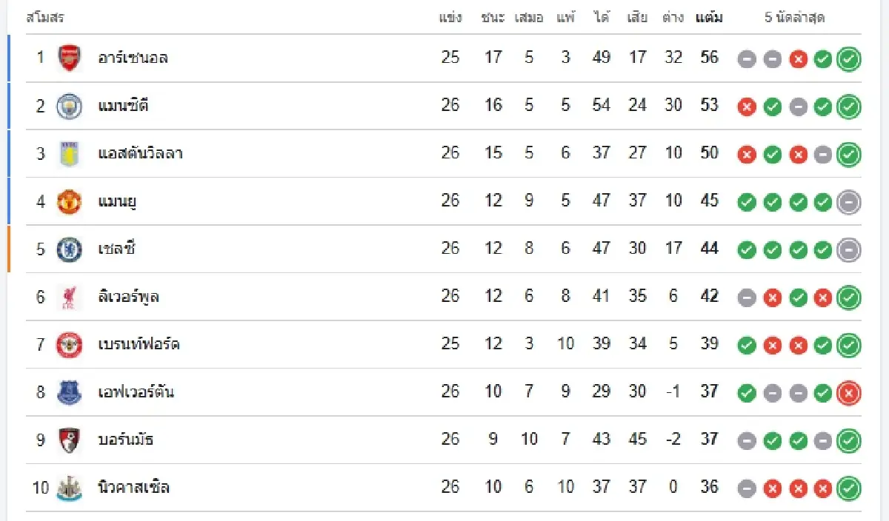The width and height of the screenshot is (889, 521).
Task: Click the Arsenal club crest icon
Action: [69, 58]
